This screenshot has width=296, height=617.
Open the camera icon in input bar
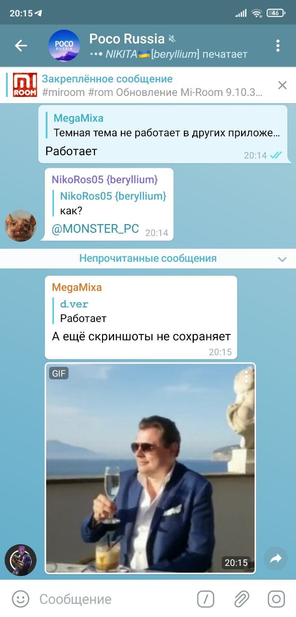point(276,599)
